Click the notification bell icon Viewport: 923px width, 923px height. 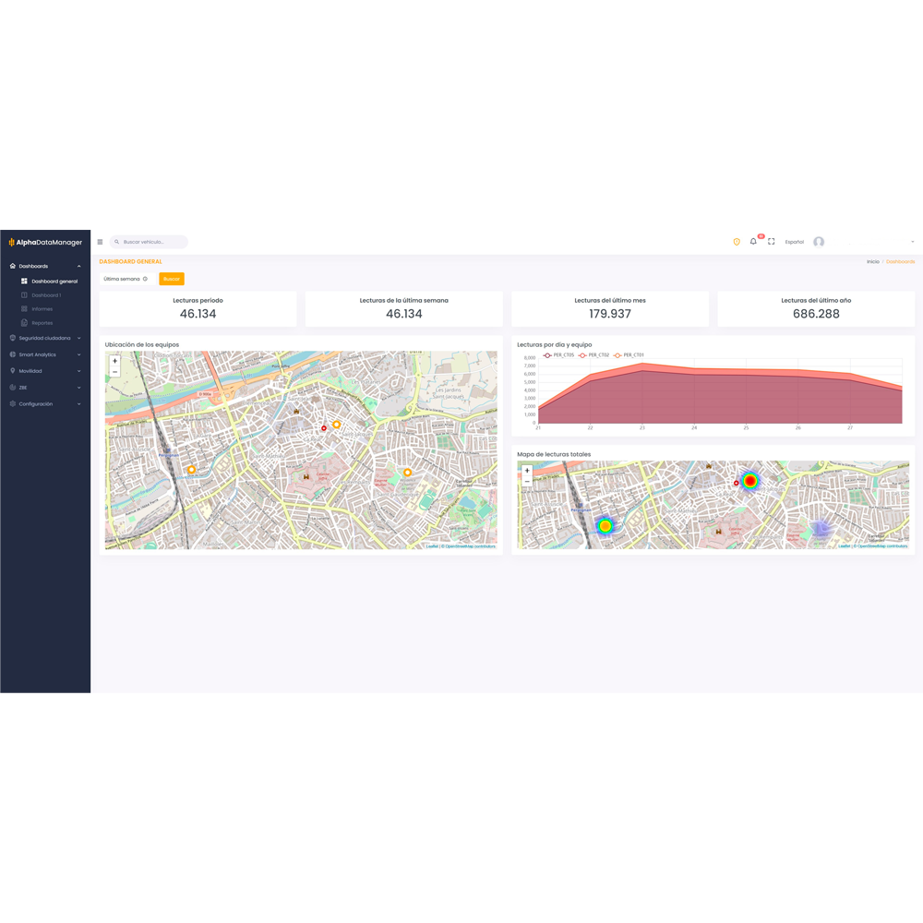(752, 242)
